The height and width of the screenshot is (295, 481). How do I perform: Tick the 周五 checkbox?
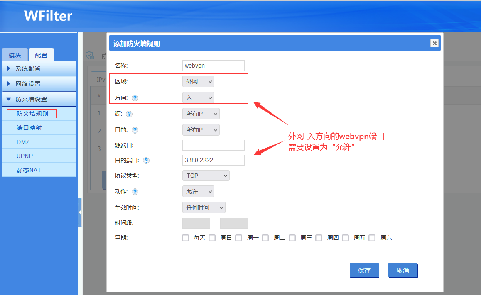(345, 238)
